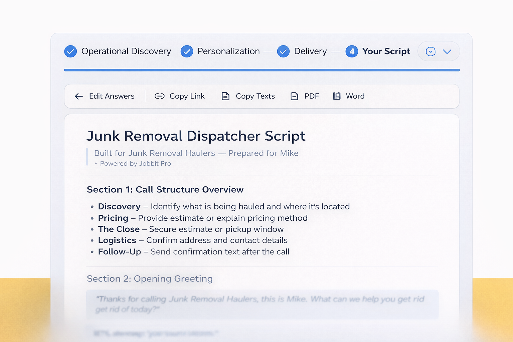Click the Personalization checkmark circle
This screenshot has width=513, height=342.
pyautogui.click(x=187, y=51)
